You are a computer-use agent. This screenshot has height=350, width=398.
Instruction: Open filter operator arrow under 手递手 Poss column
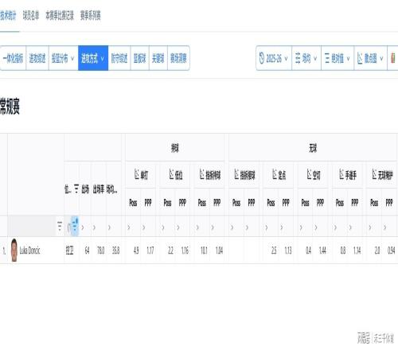335,227
